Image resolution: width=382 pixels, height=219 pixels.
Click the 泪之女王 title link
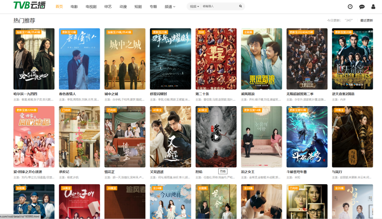pos(248,172)
